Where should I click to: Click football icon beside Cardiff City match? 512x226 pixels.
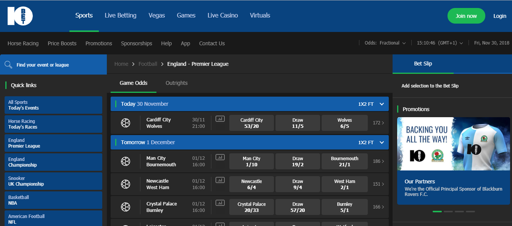coord(126,123)
